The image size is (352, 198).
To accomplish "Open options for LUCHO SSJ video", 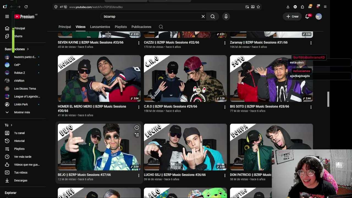I will [x=225, y=175].
